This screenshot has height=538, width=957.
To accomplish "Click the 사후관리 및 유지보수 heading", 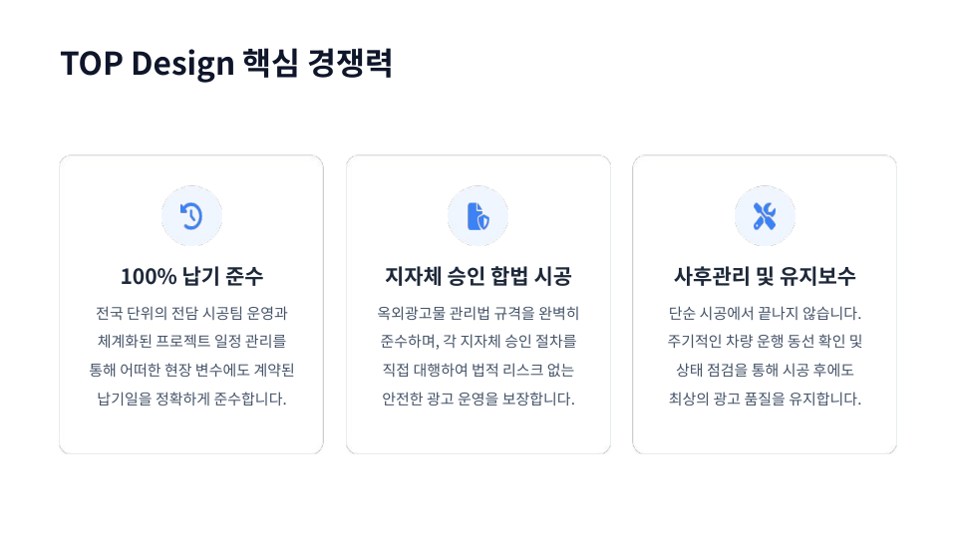I will [765, 276].
